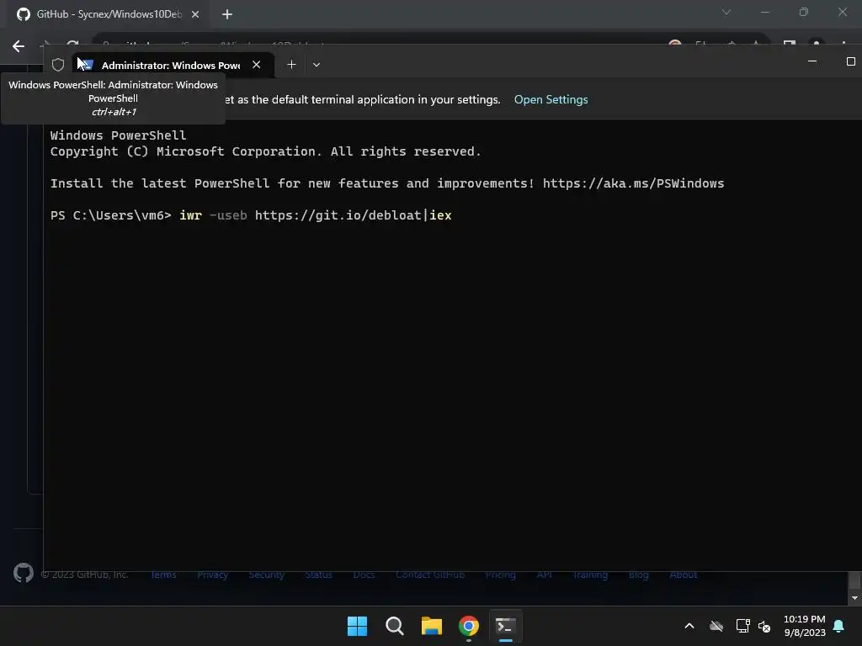Open the Docs link in GitHub footer

click(364, 575)
